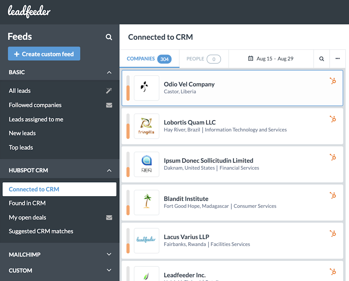This screenshot has width=349, height=281.
Task: Open the Feeds sidebar search
Action: (109, 37)
